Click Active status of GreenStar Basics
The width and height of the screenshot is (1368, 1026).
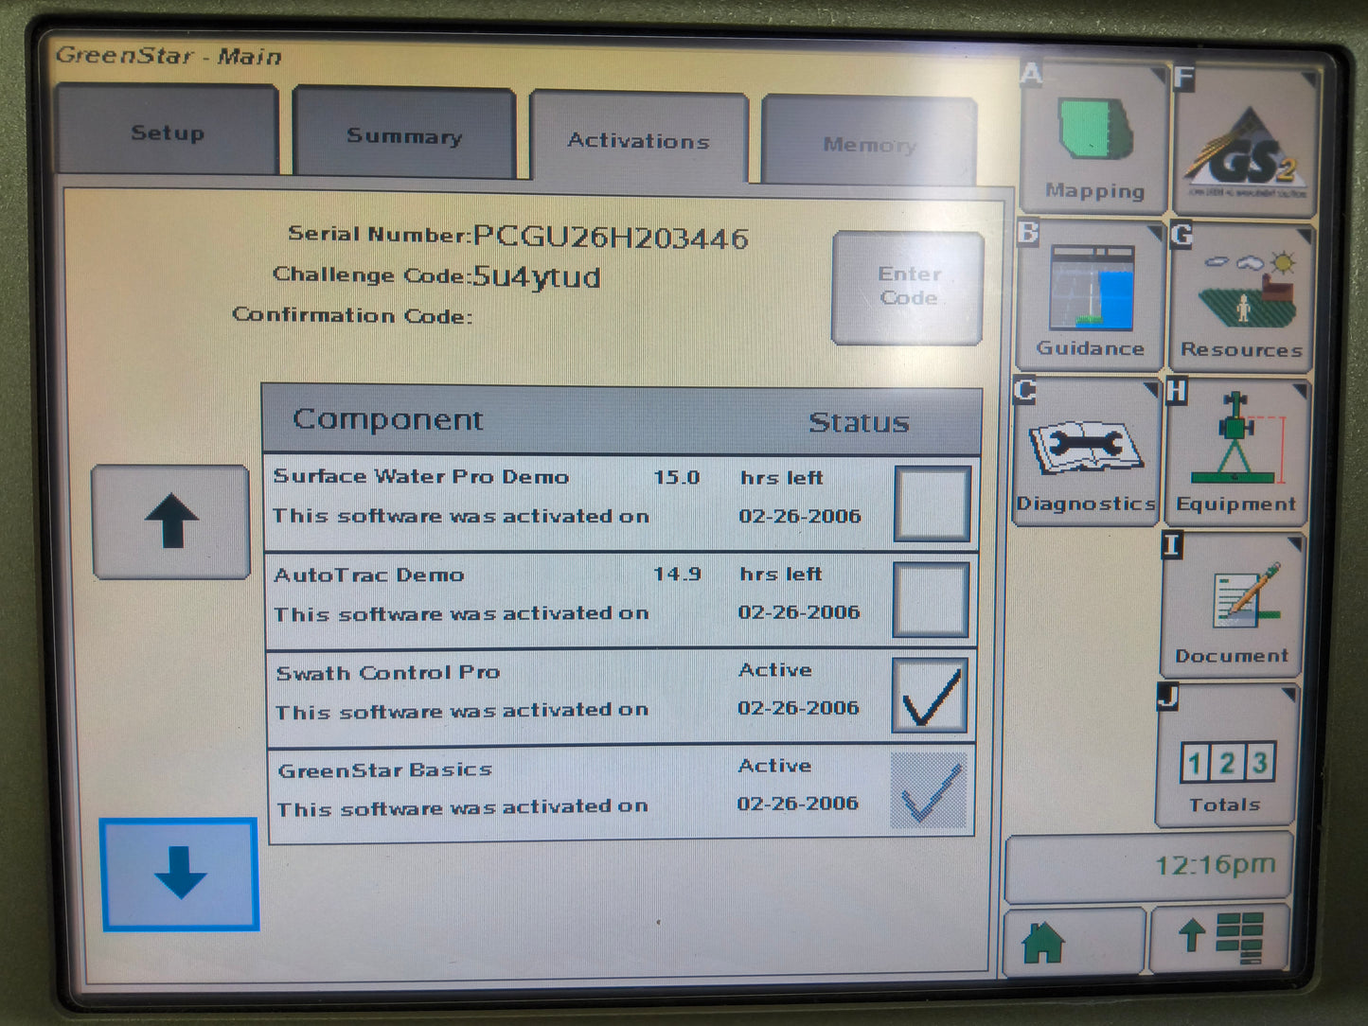[774, 765]
